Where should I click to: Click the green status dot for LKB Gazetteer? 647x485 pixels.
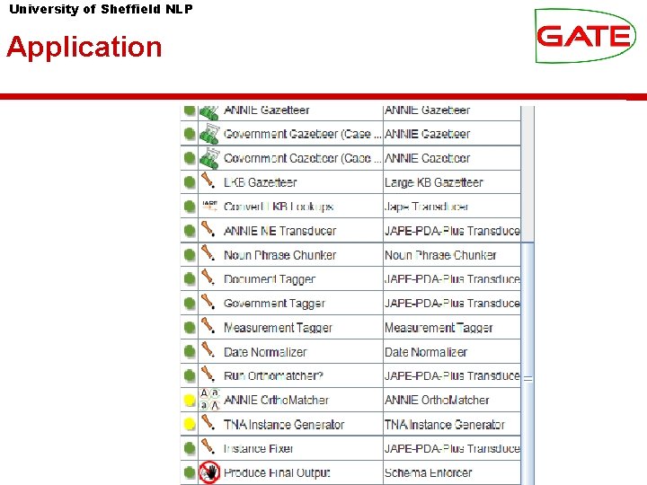tap(190, 181)
